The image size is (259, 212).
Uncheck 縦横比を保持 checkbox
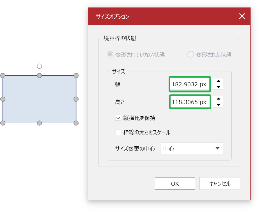118,118
